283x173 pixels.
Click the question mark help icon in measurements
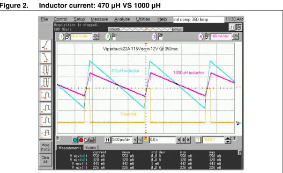239,152
